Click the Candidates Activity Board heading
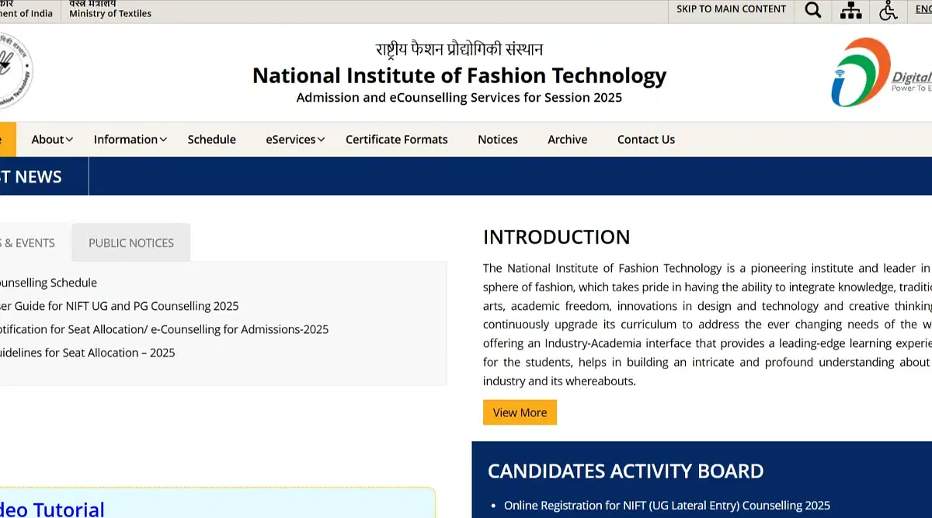The width and height of the screenshot is (932, 518). 625,471
